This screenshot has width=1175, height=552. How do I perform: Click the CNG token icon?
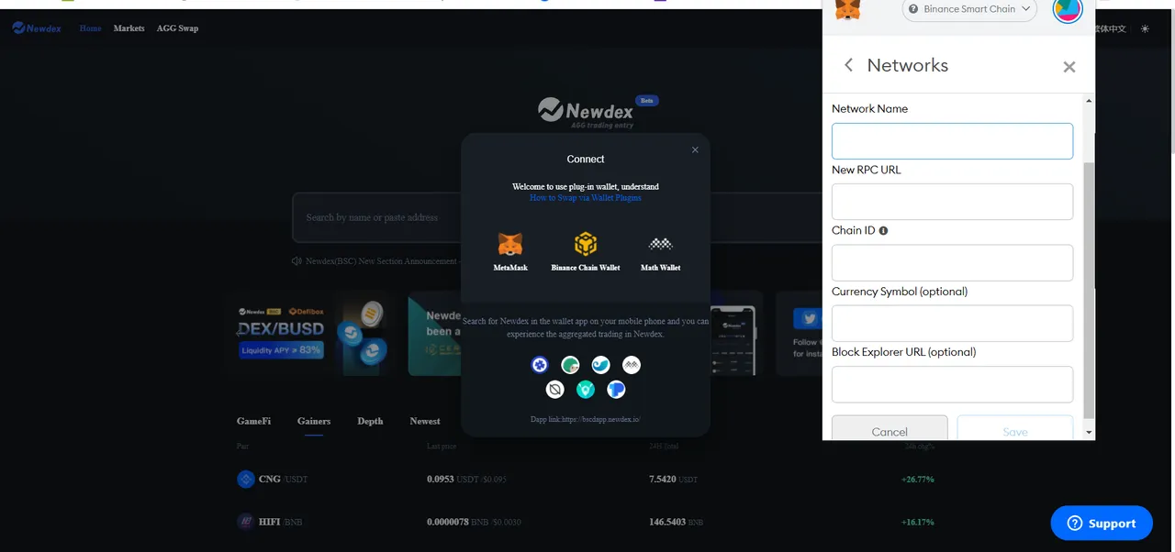(x=245, y=479)
